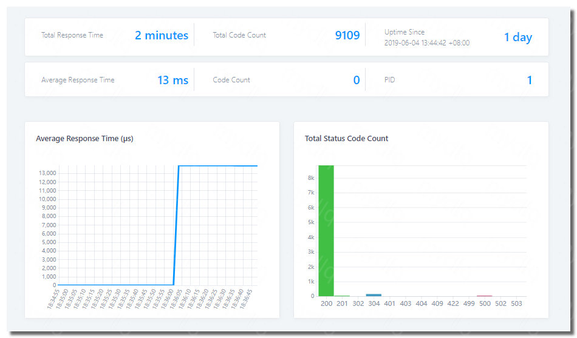Viewport: 577px width, 338px height.
Task: Click the tall green 200 status bar
Action: [x=326, y=230]
